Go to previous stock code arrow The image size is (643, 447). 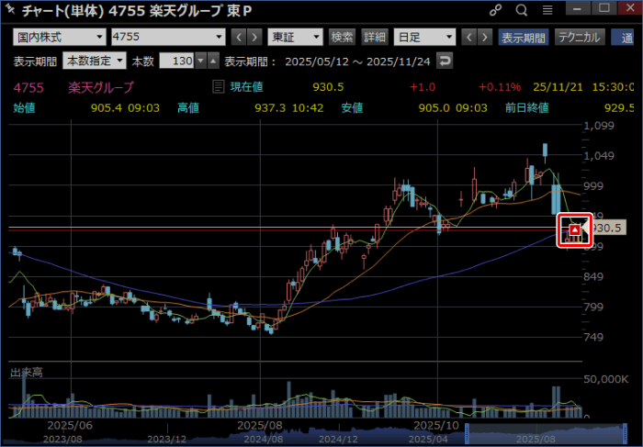click(238, 38)
